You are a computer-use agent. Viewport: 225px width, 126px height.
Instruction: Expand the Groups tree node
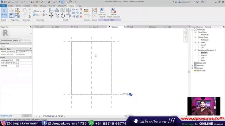[x=192, y=68]
